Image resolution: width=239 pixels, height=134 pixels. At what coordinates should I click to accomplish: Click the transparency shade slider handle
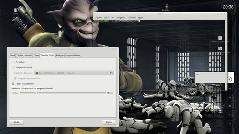37,93
